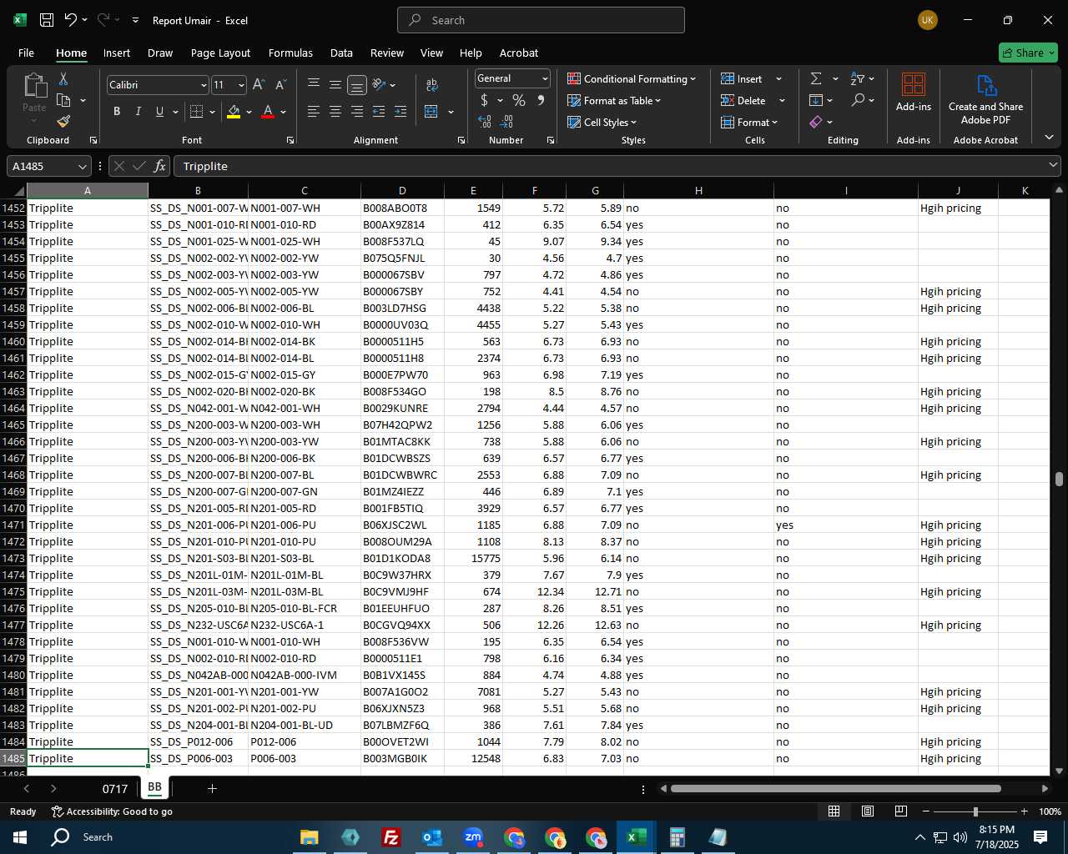This screenshot has width=1068, height=854.
Task: Select column E header
Action: pyautogui.click(x=473, y=190)
